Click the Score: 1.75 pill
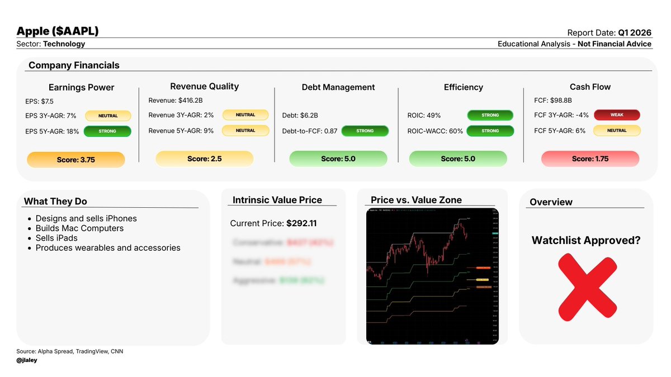Image resolution: width=671 pixels, height=377 pixels. 590,159
